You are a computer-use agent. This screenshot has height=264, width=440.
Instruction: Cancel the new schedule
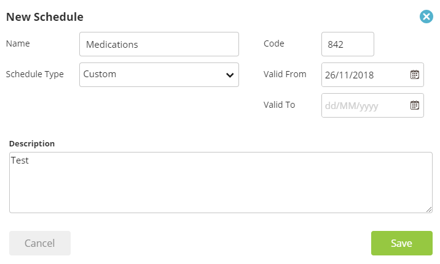pos(40,243)
